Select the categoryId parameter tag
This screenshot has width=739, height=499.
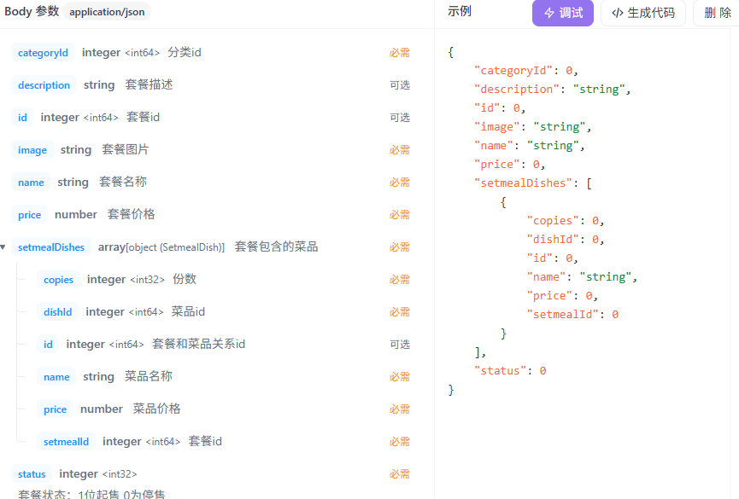pos(43,53)
